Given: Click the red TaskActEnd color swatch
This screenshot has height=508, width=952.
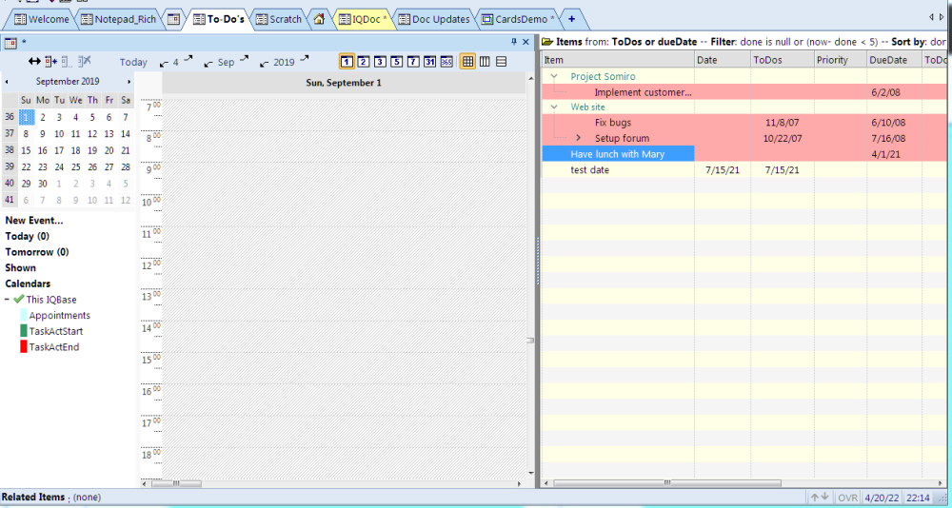Looking at the screenshot, I should (24, 347).
